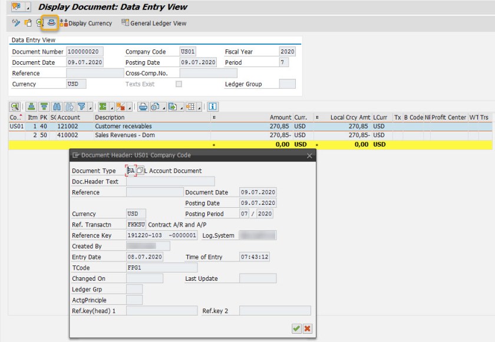Viewport: 495px width, 342px height.
Task: Open the layout grid dropdown arrow
Action: [200, 108]
